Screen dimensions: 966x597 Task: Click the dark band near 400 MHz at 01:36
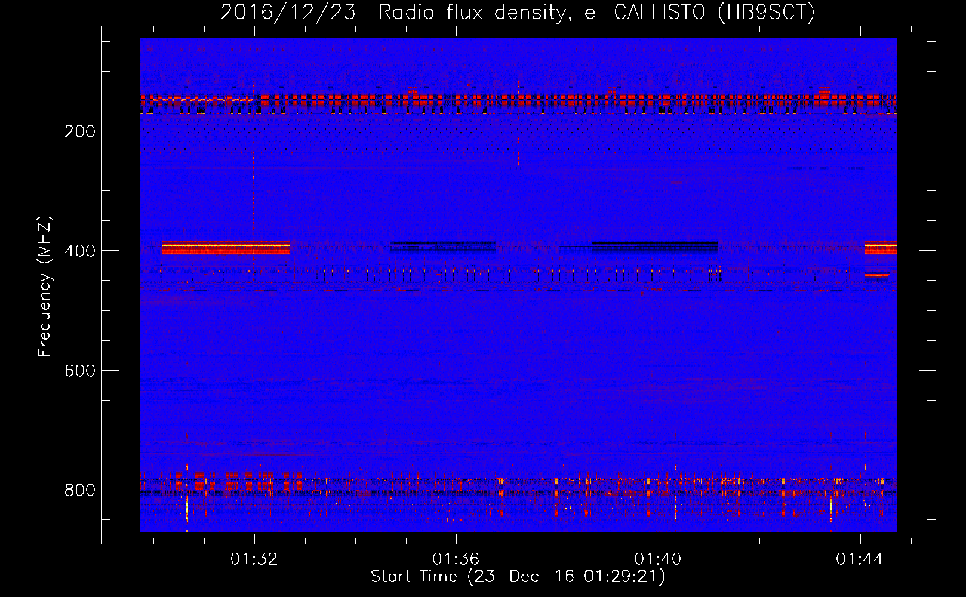coord(443,247)
